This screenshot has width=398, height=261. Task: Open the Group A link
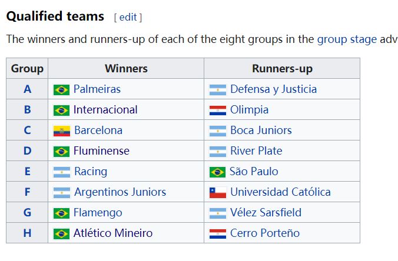pyautogui.click(x=28, y=89)
